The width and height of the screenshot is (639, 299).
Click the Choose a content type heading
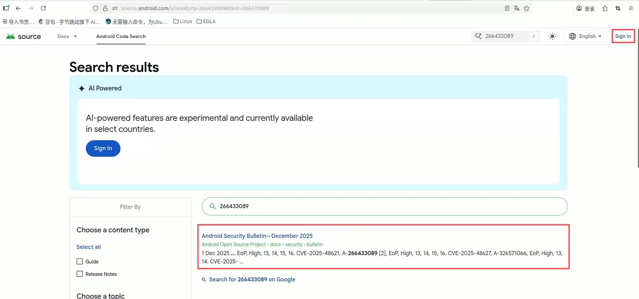113,230
